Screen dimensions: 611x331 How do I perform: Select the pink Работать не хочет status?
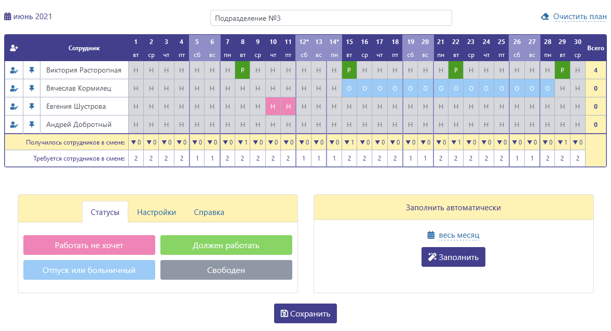click(x=89, y=245)
